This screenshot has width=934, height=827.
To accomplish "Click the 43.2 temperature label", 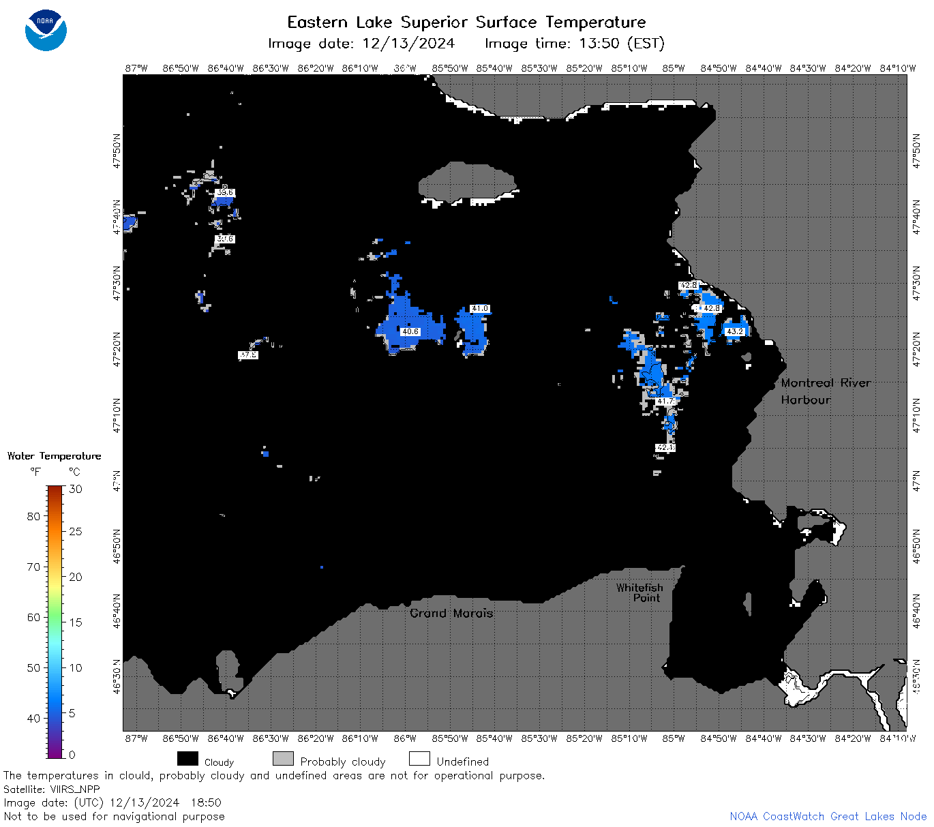I will coord(734,331).
